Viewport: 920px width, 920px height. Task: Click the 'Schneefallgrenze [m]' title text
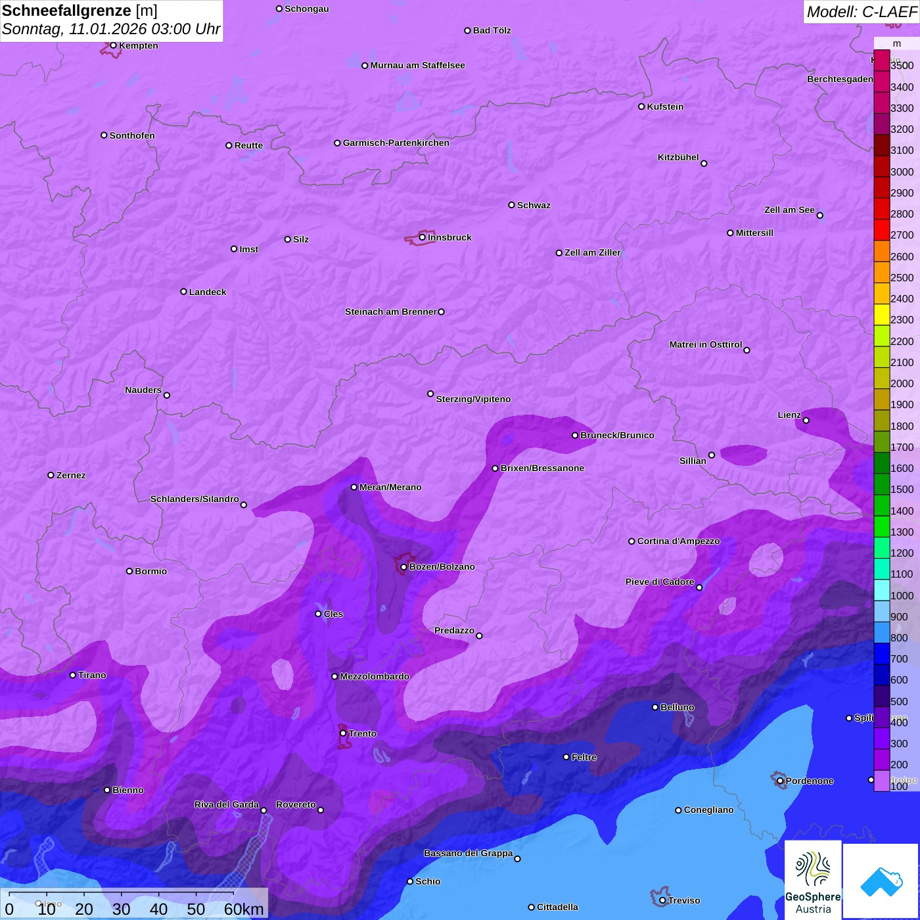tap(80, 11)
